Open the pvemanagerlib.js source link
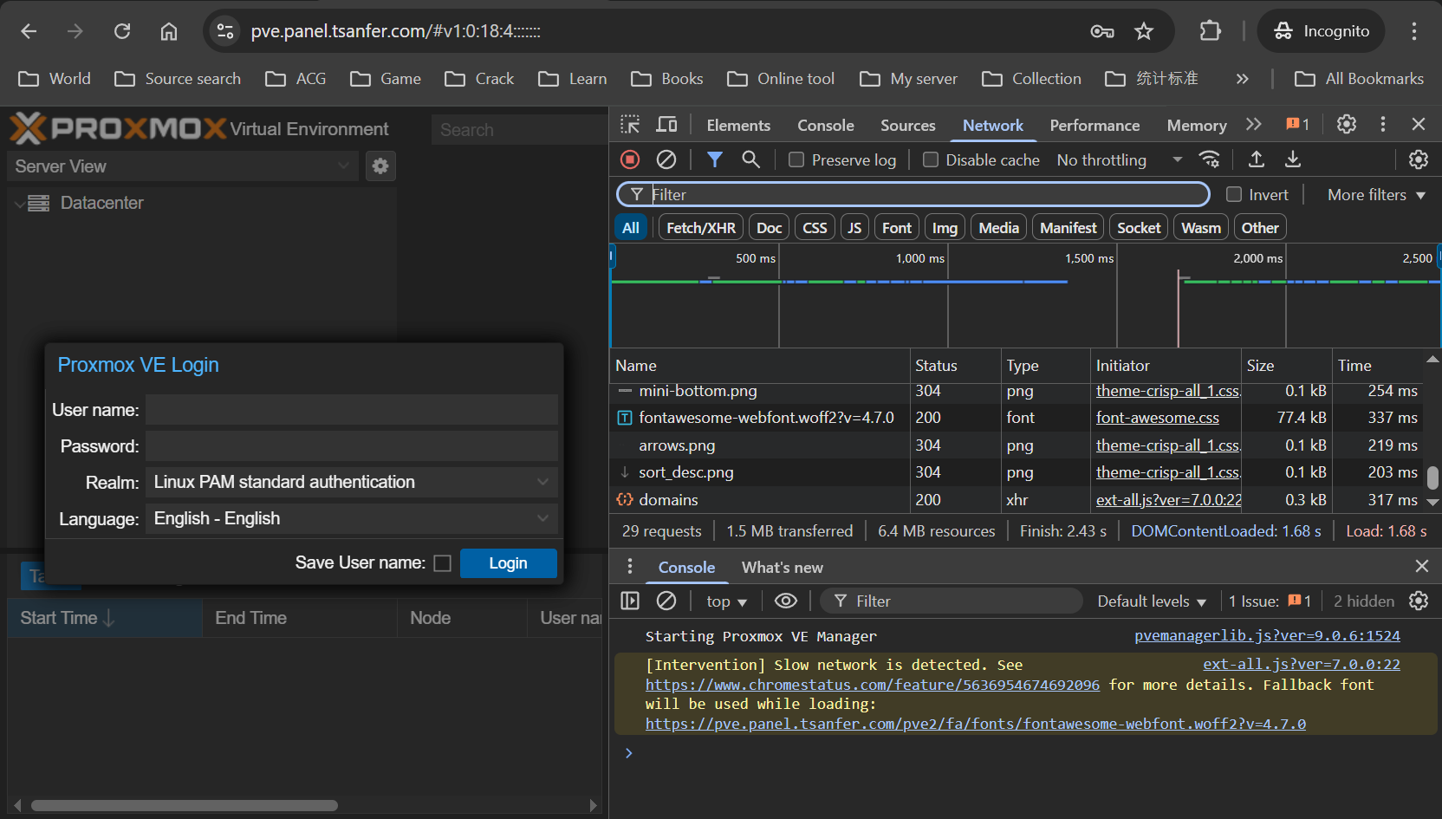This screenshot has height=819, width=1442. [x=1266, y=636]
